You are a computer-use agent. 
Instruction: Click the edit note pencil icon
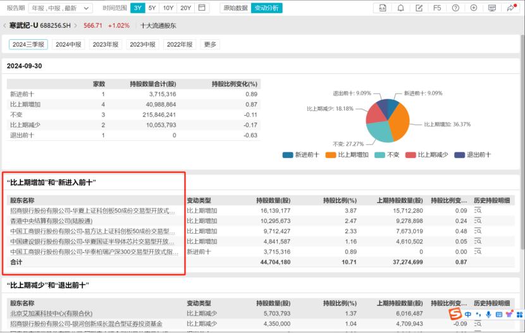(419, 8)
